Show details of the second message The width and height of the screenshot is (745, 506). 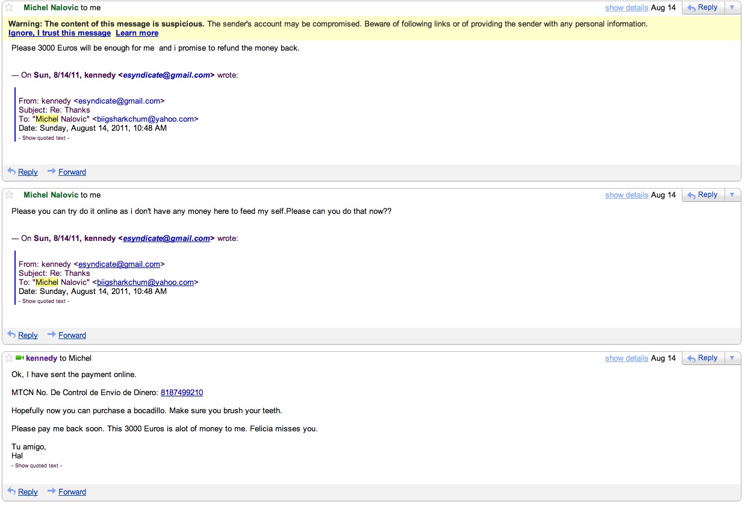[626, 195]
